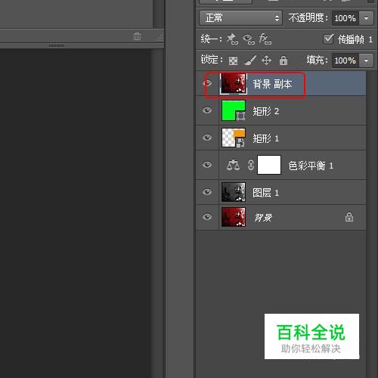This screenshot has width=378, height=378.
Task: Click the 背景 副本 layer name
Action: 272,84
